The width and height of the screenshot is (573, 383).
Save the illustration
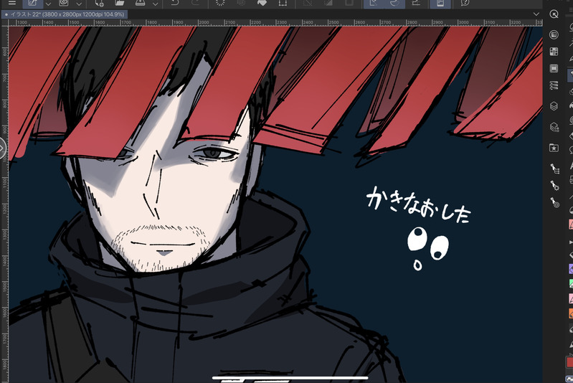click(x=141, y=3)
